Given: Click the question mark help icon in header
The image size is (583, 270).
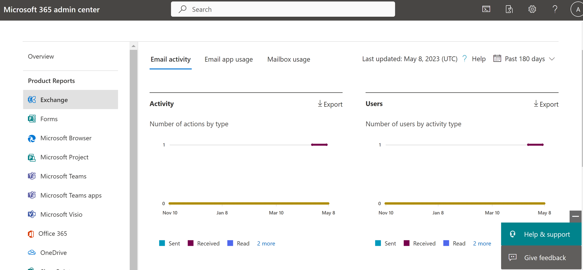Looking at the screenshot, I should pyautogui.click(x=555, y=9).
